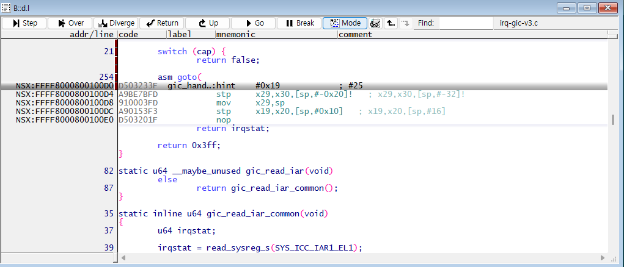Click source line number 21

(x=109, y=52)
